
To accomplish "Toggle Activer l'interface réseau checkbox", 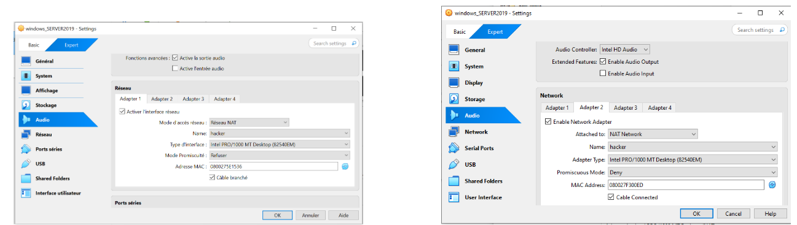I will pos(122,112).
